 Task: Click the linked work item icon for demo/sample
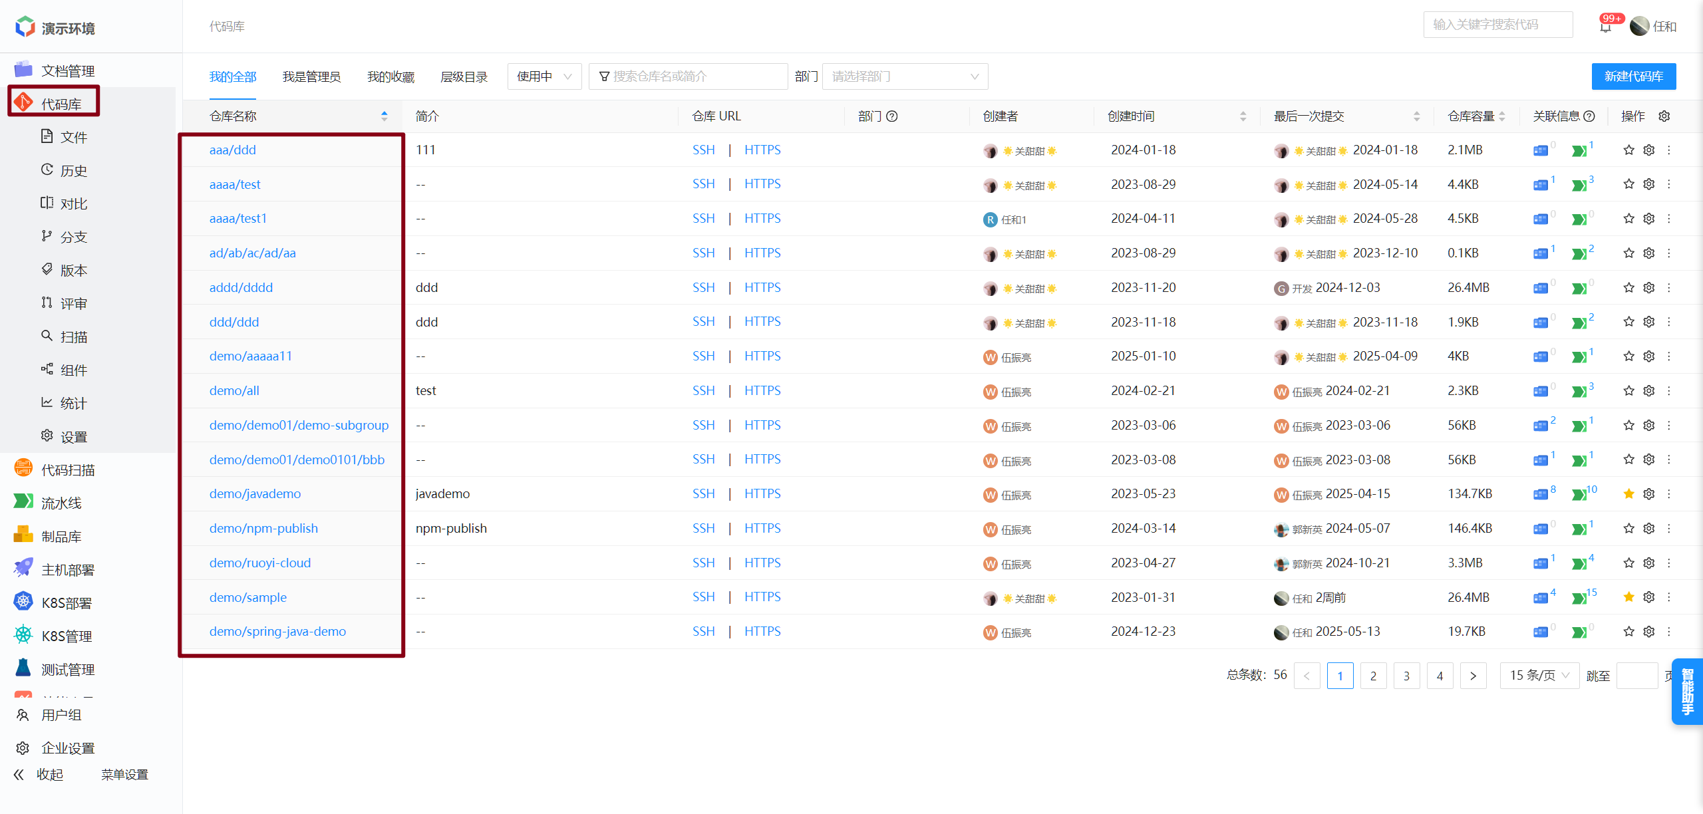tap(1541, 598)
